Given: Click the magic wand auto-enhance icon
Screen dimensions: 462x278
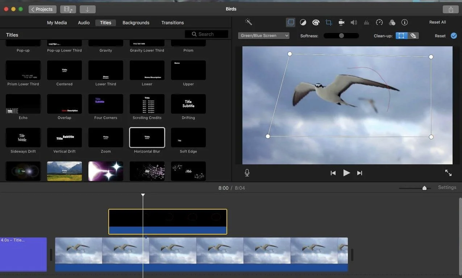Looking at the screenshot, I should 249,22.
